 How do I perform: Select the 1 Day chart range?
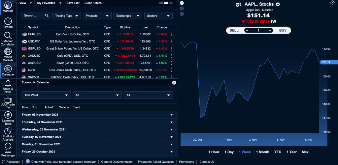(229, 152)
